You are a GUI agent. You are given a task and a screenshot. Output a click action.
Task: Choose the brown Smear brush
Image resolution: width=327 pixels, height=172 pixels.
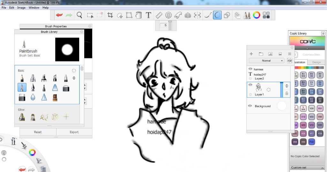pyautogui.click(x=55, y=97)
